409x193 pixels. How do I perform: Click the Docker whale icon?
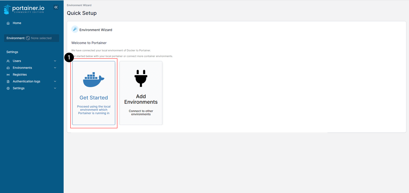94,80
